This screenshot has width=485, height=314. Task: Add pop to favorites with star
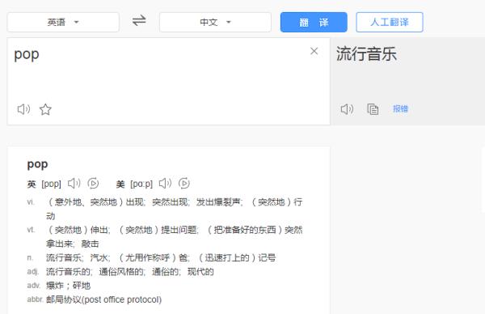45,109
